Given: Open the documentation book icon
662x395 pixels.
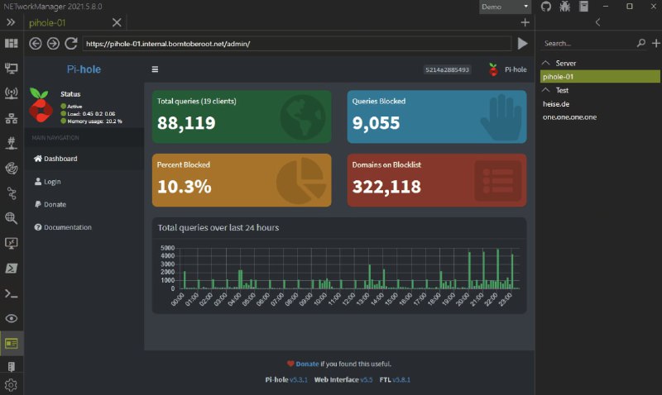Looking at the screenshot, I should click(x=584, y=7).
